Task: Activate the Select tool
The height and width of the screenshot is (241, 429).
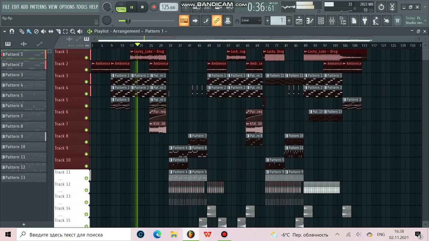Action: [x=65, y=31]
